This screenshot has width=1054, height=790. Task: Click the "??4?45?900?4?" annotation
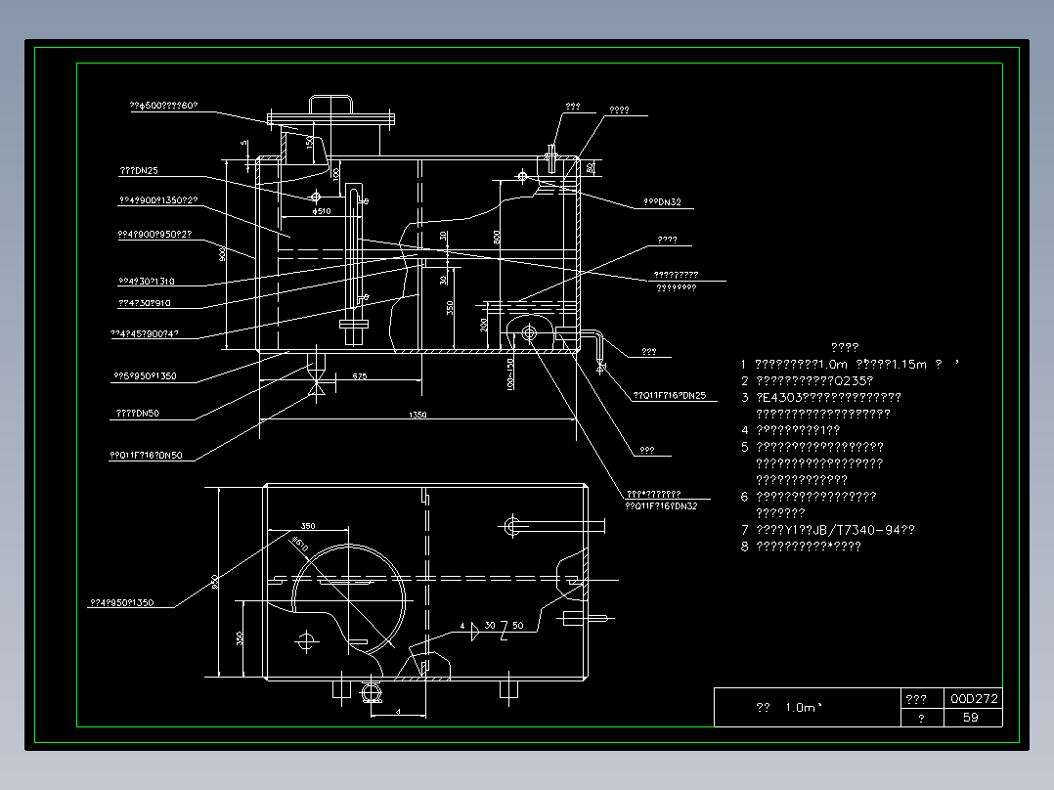tap(145, 333)
